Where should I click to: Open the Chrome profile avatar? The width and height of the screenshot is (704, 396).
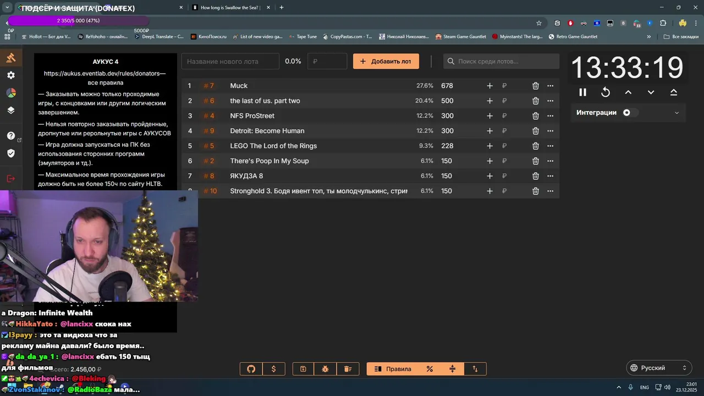683,23
